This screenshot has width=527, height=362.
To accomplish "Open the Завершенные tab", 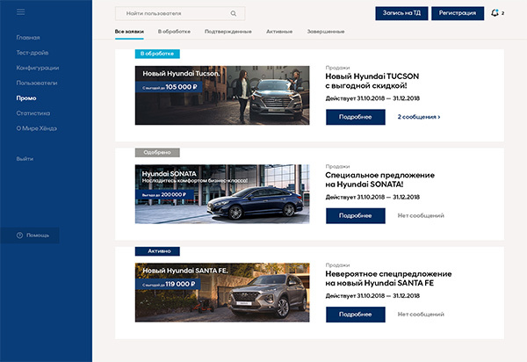I will (x=326, y=32).
